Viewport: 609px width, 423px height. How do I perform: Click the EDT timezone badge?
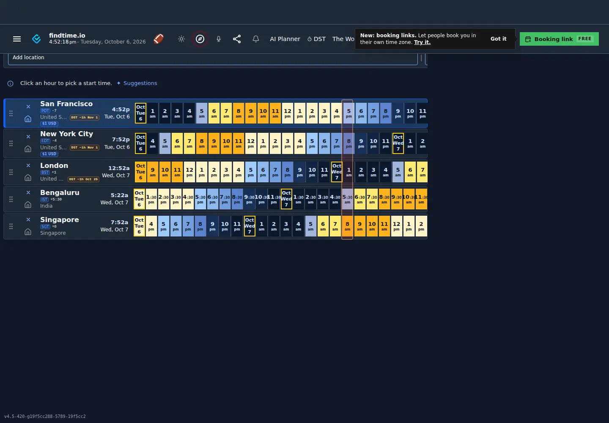click(x=45, y=141)
